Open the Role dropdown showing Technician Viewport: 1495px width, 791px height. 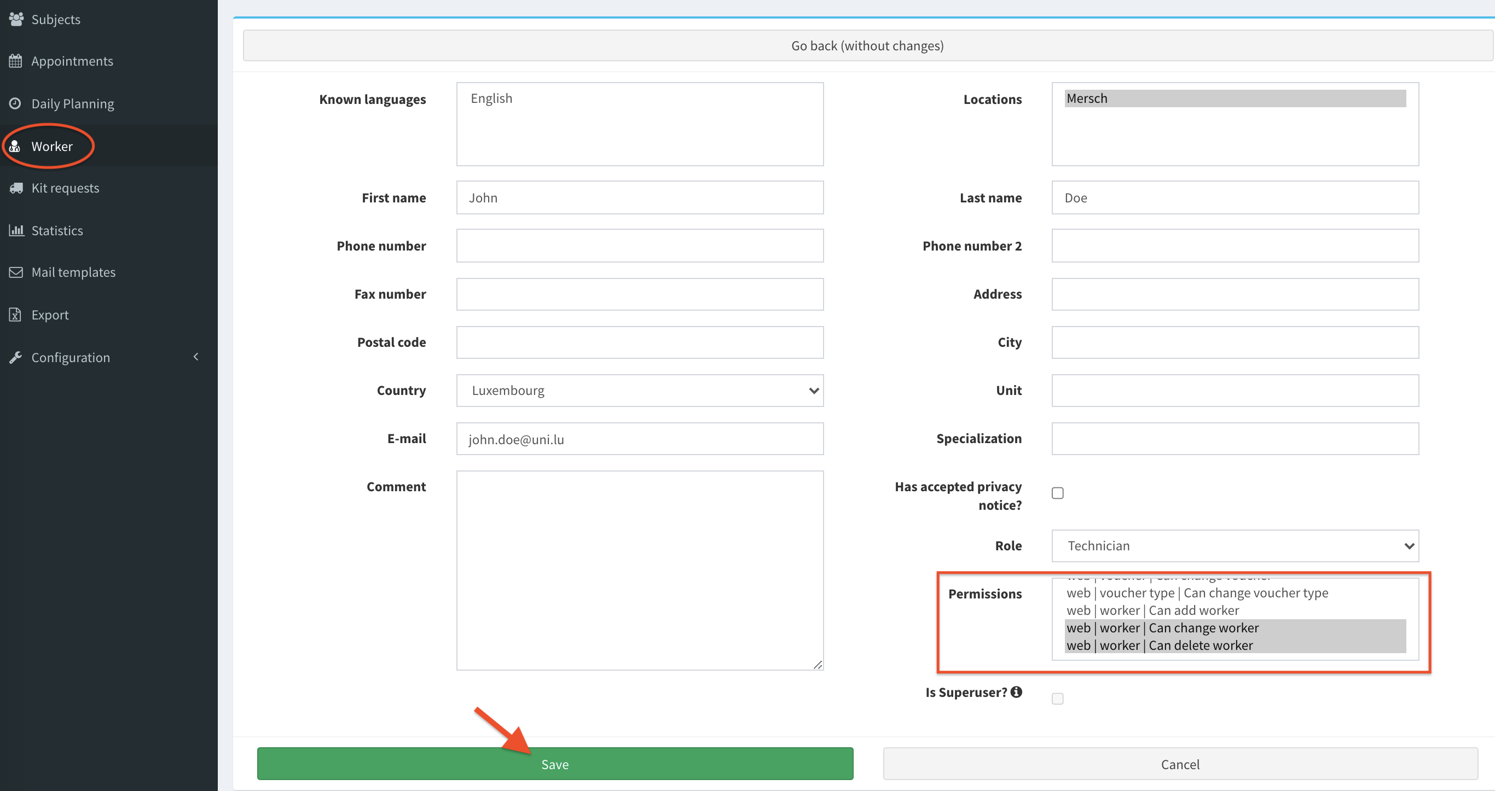[x=1235, y=545]
